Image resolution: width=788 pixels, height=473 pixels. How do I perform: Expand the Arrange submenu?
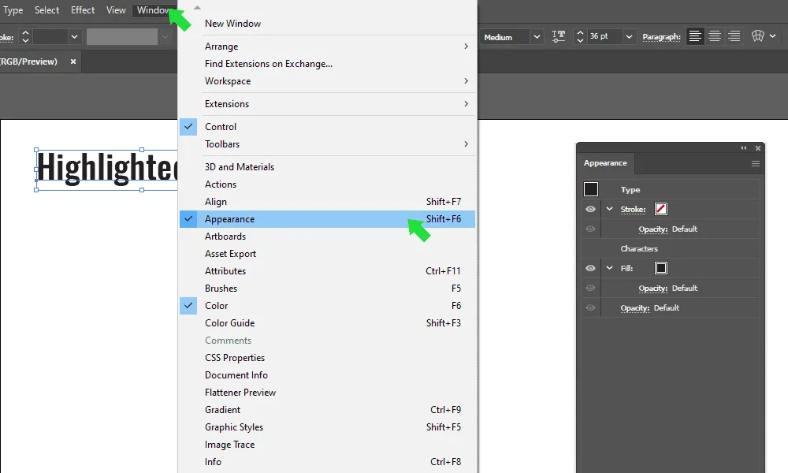(327, 47)
